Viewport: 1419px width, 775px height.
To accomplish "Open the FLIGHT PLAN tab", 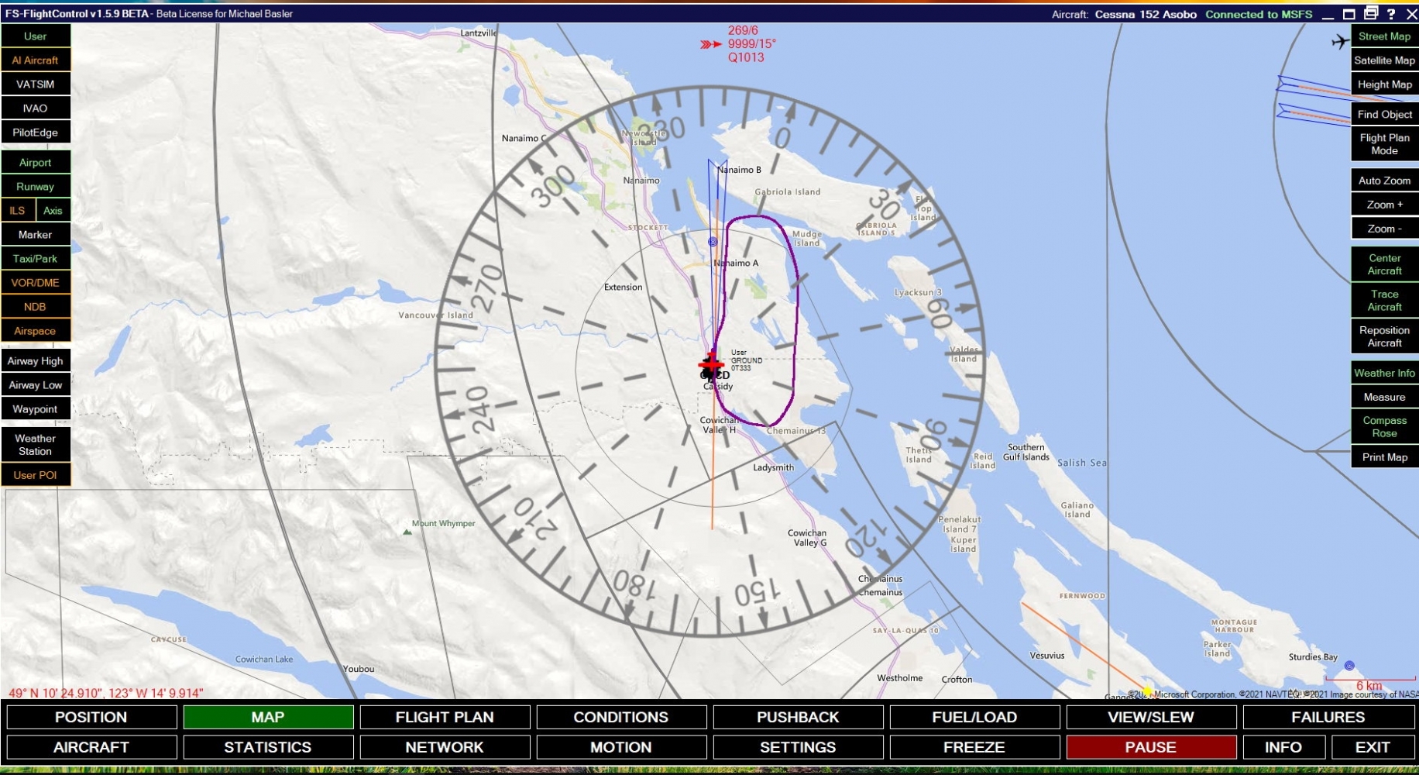I will click(x=445, y=718).
